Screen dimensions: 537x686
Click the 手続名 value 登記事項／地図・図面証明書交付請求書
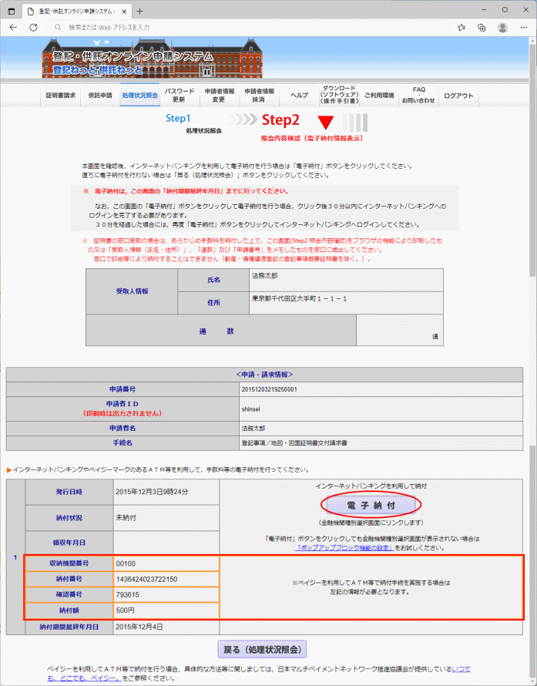294,442
